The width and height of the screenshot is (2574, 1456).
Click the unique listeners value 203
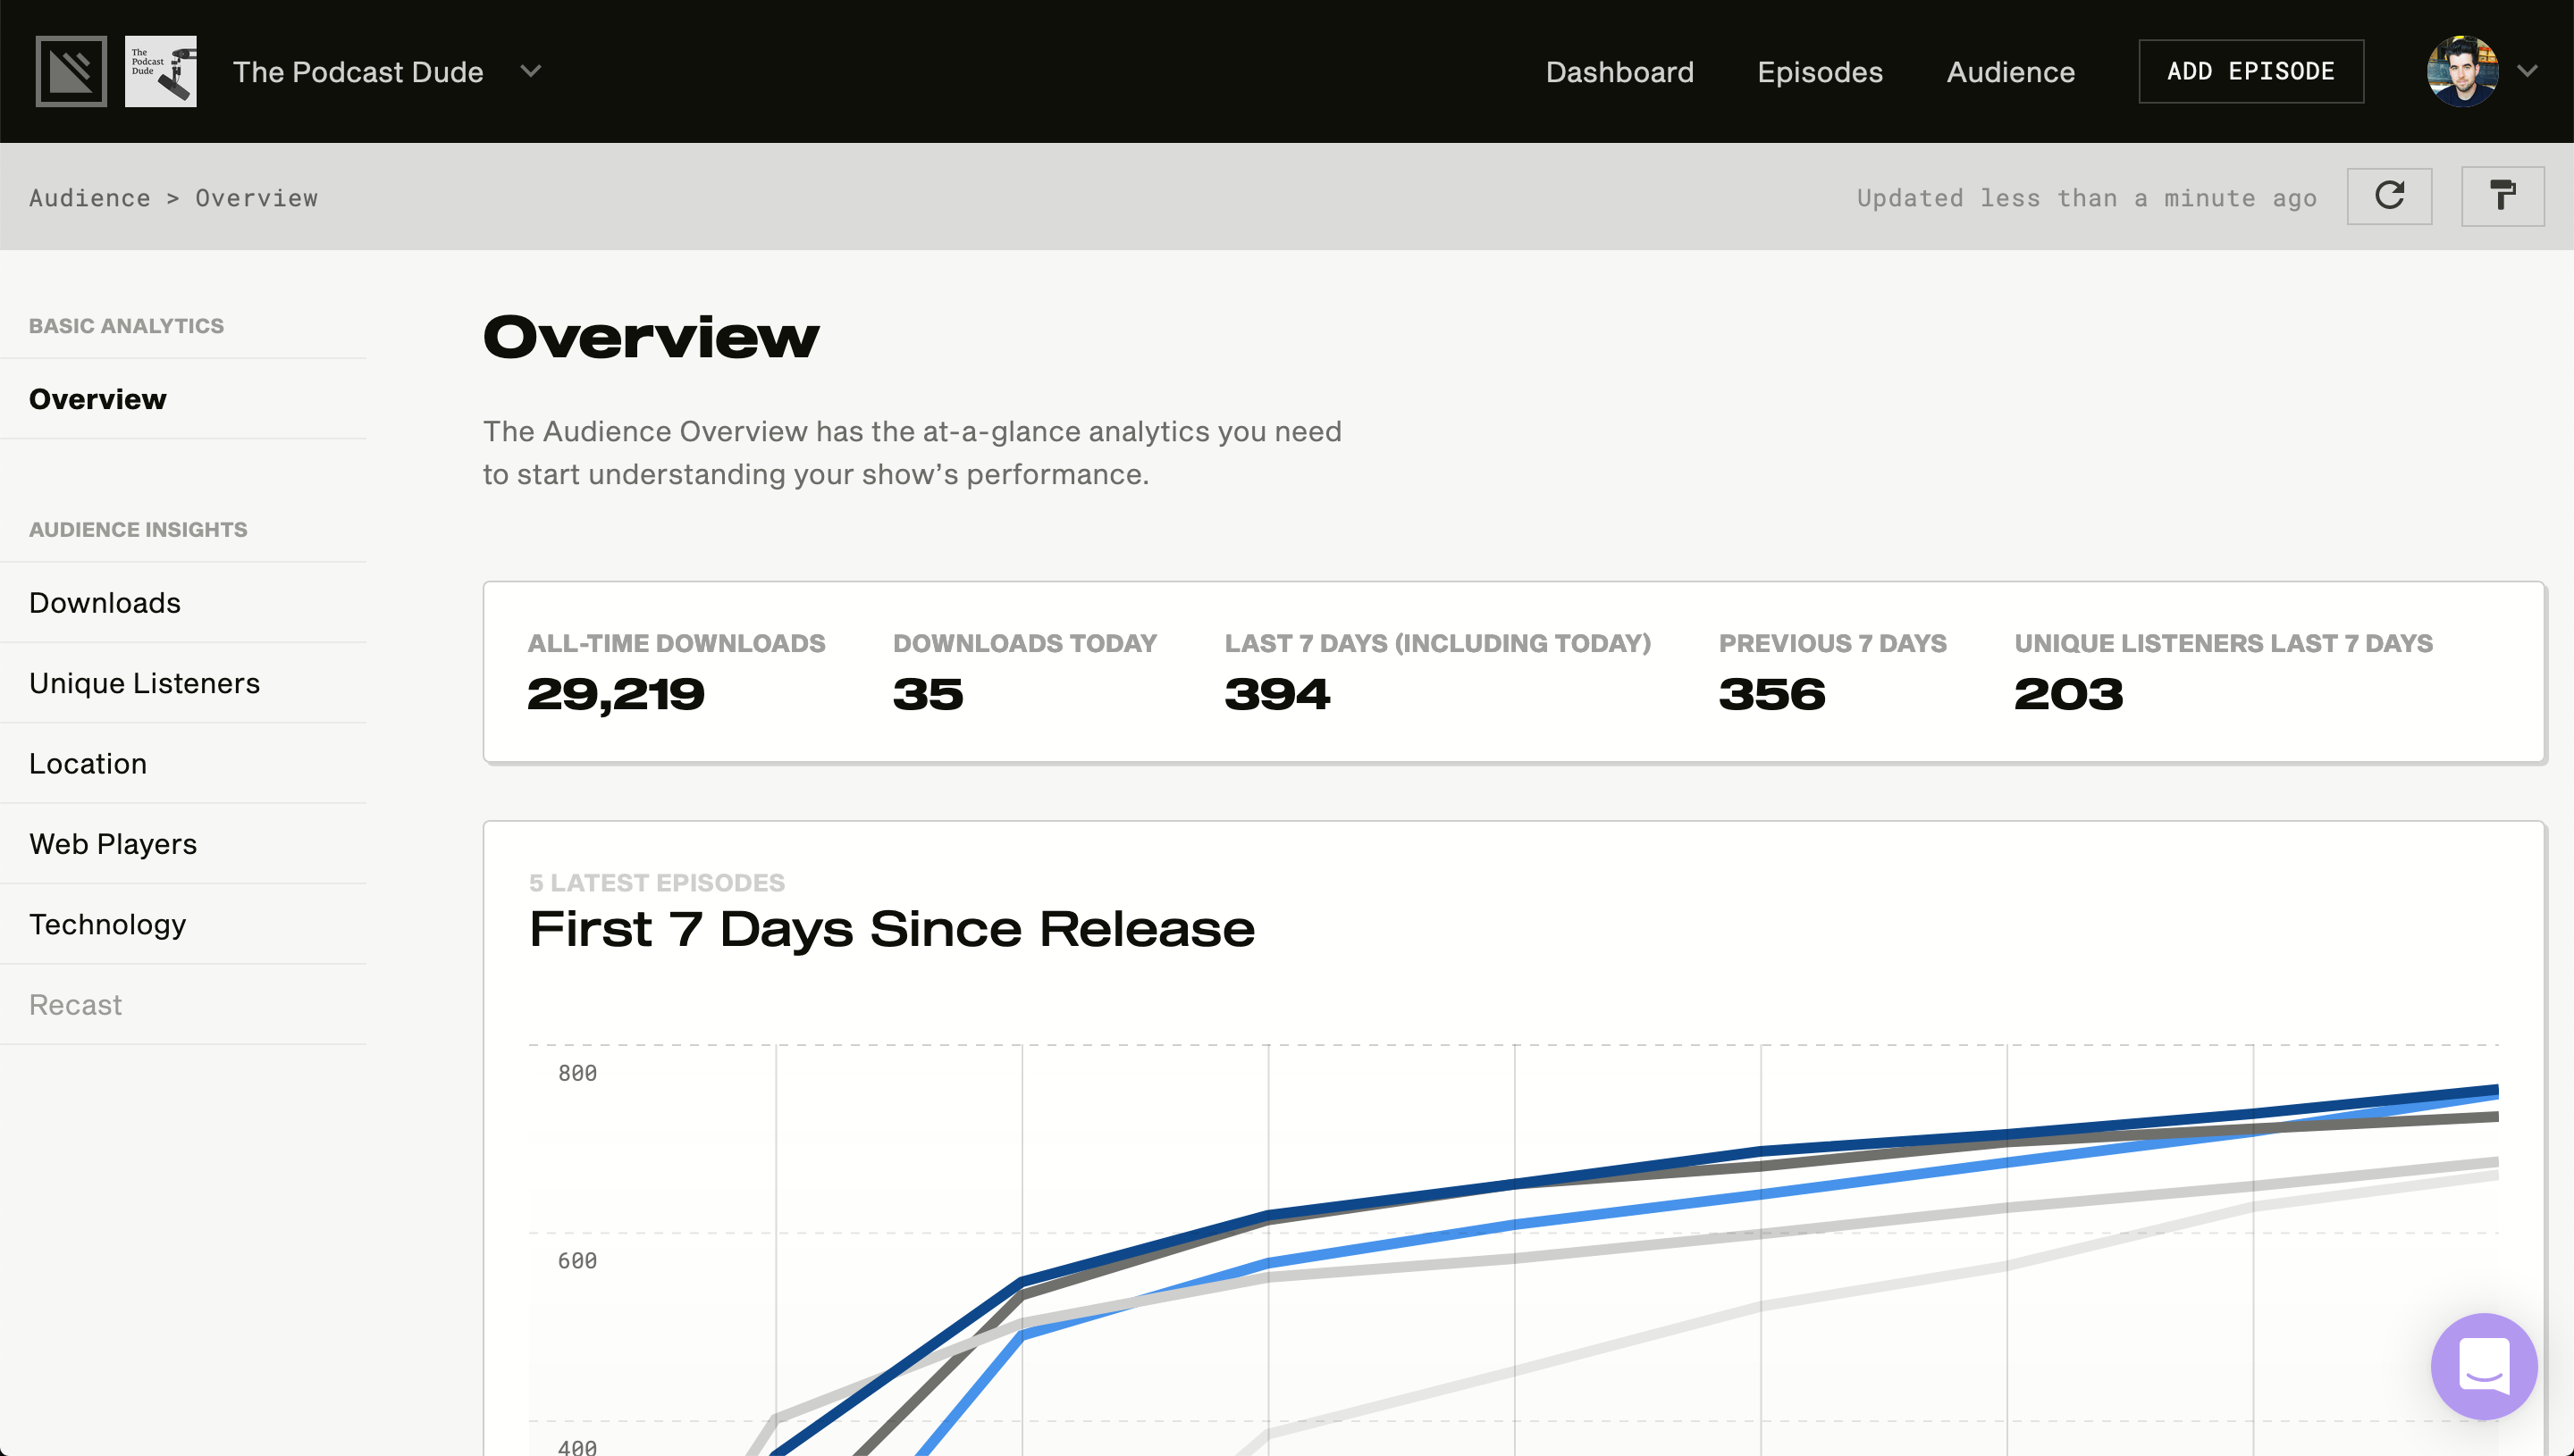pos(2069,694)
